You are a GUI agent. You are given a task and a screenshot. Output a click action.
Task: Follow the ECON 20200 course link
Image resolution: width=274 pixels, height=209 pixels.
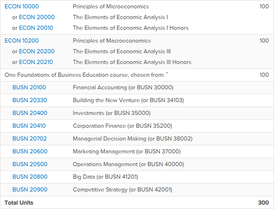click(37, 51)
